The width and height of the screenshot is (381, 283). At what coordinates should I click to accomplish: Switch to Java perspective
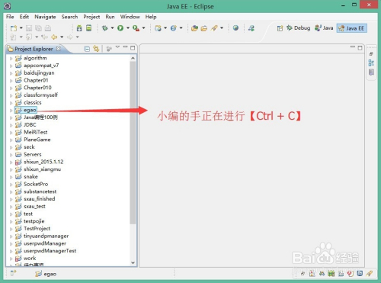point(324,28)
